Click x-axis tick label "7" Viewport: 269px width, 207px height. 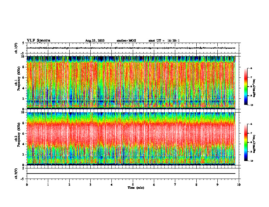175,185
